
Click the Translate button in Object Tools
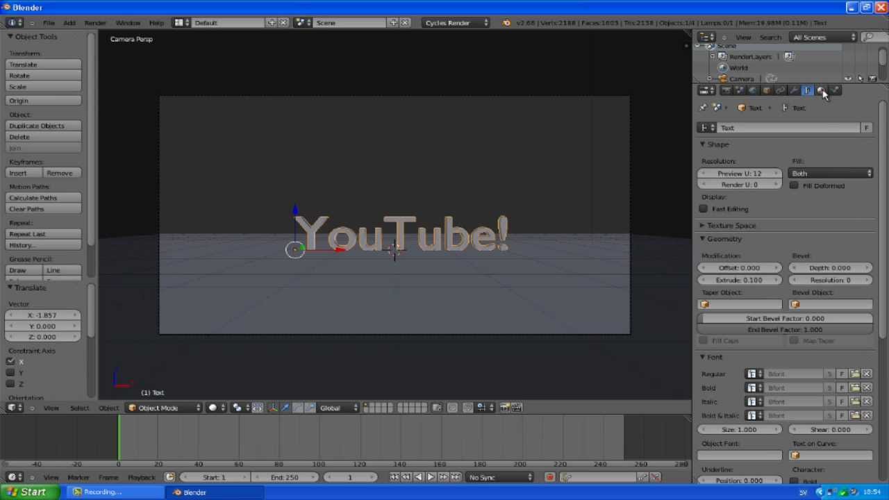tap(44, 65)
